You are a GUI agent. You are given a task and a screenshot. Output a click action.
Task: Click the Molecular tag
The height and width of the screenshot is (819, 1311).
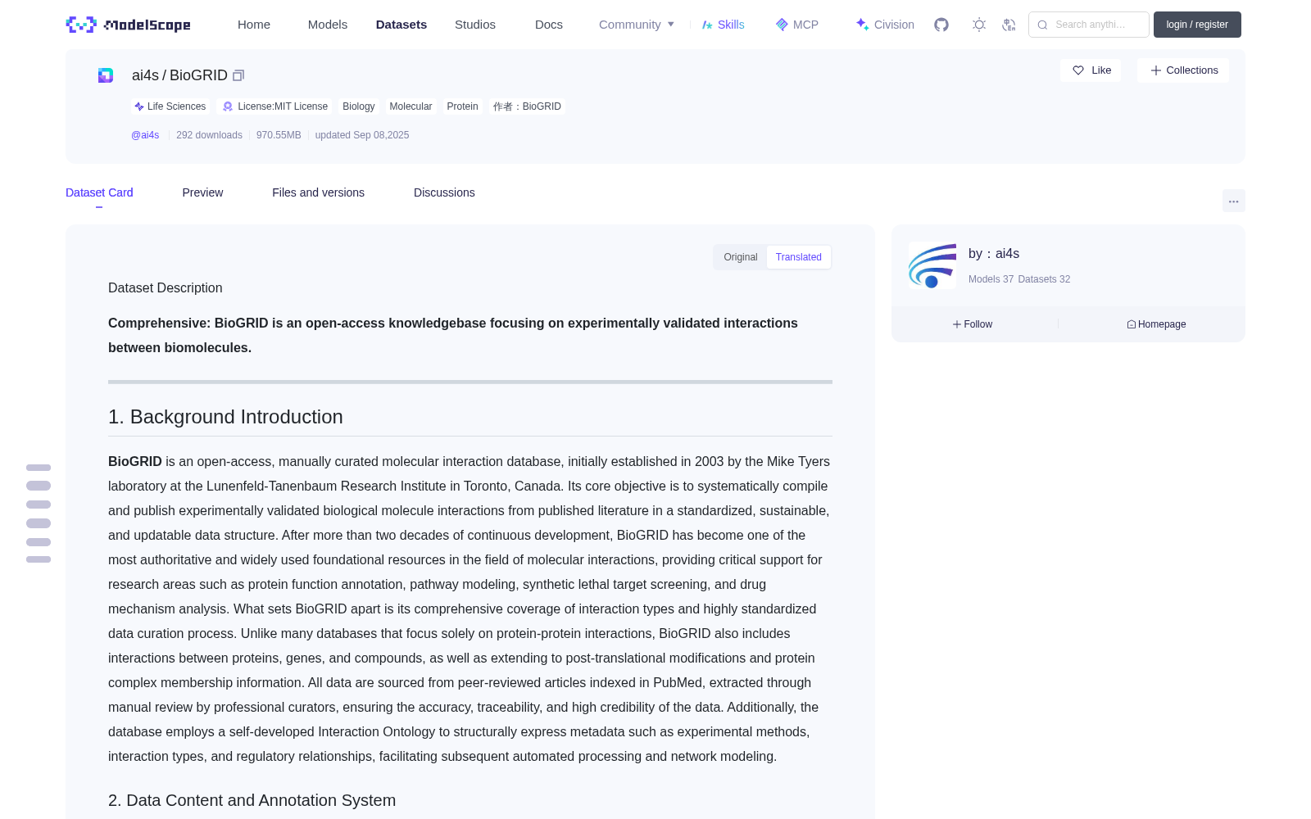click(411, 106)
